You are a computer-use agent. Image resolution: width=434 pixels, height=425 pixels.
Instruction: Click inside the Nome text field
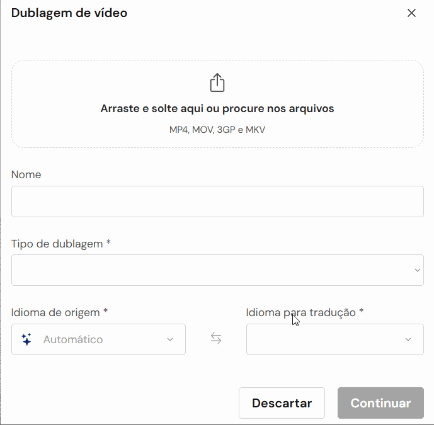tap(217, 201)
